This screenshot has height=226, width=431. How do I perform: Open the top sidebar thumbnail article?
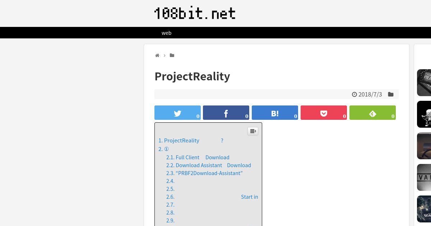pos(424,83)
